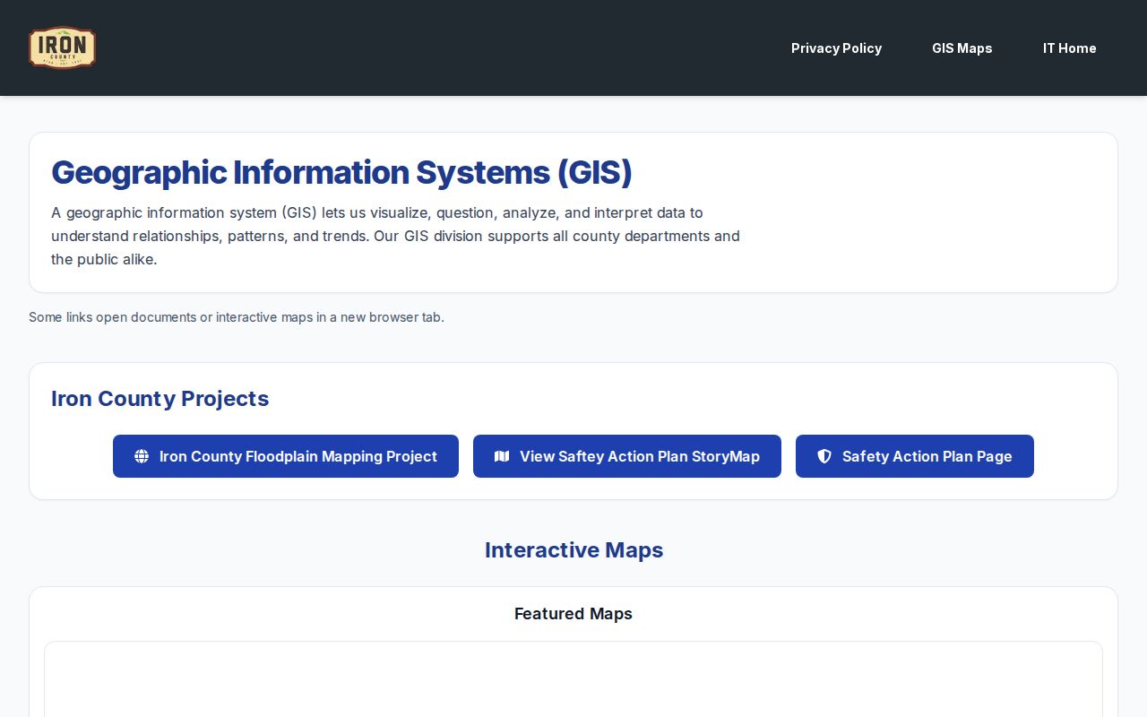This screenshot has height=717, width=1147.
Task: Open Iron County Floodplain Mapping Project
Action: 286,456
